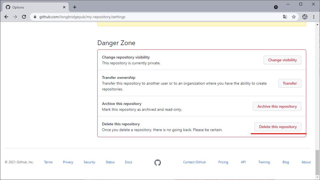
Task: Open the Status footer link
Action: 110,162
